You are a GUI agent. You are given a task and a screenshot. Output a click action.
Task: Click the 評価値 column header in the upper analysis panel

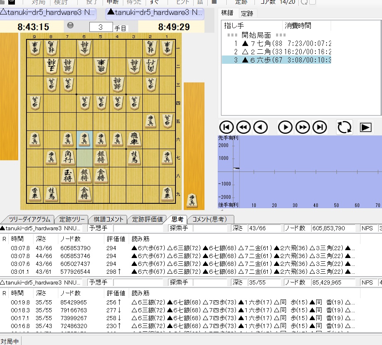[115, 239]
